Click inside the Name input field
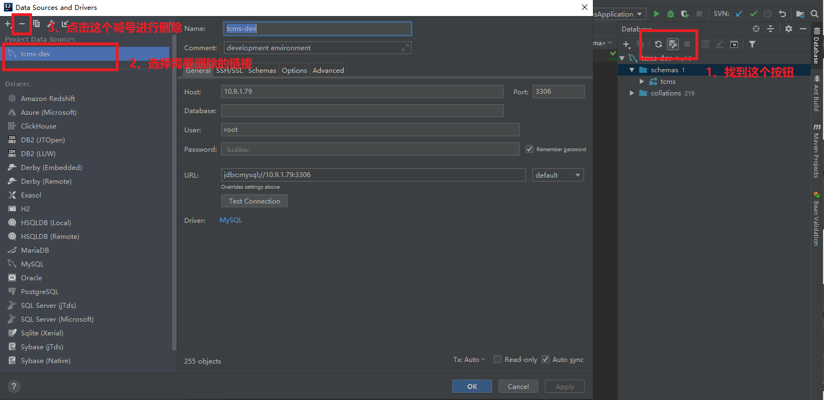 (x=317, y=28)
